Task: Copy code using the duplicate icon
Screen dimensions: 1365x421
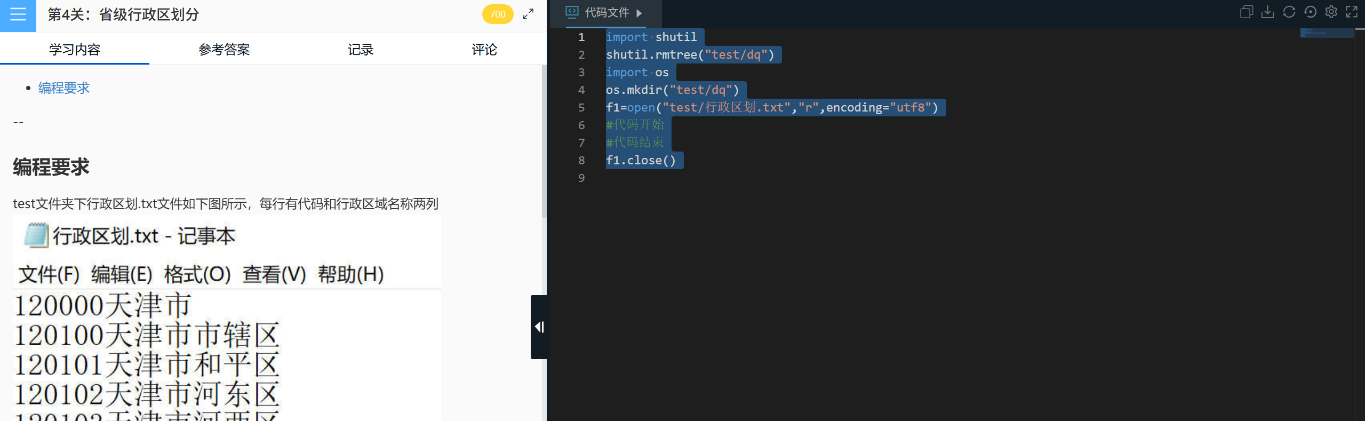Action: (1247, 12)
